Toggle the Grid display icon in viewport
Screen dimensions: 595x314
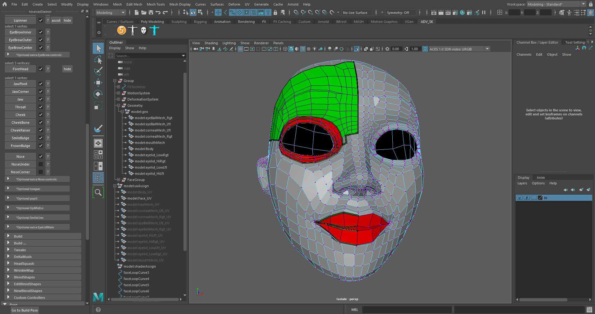pos(240,49)
